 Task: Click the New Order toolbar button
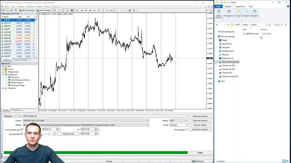[44, 10]
